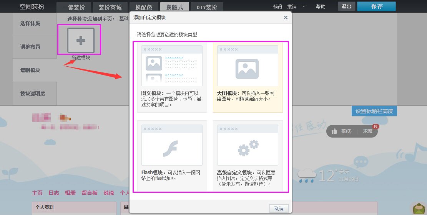Click the 高级自定义模块 description text

click(x=246, y=178)
